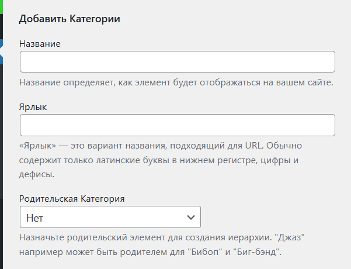Click the chevron arrow in the parent dropdown
Viewport: 351px width, 269px height.
tap(190, 217)
